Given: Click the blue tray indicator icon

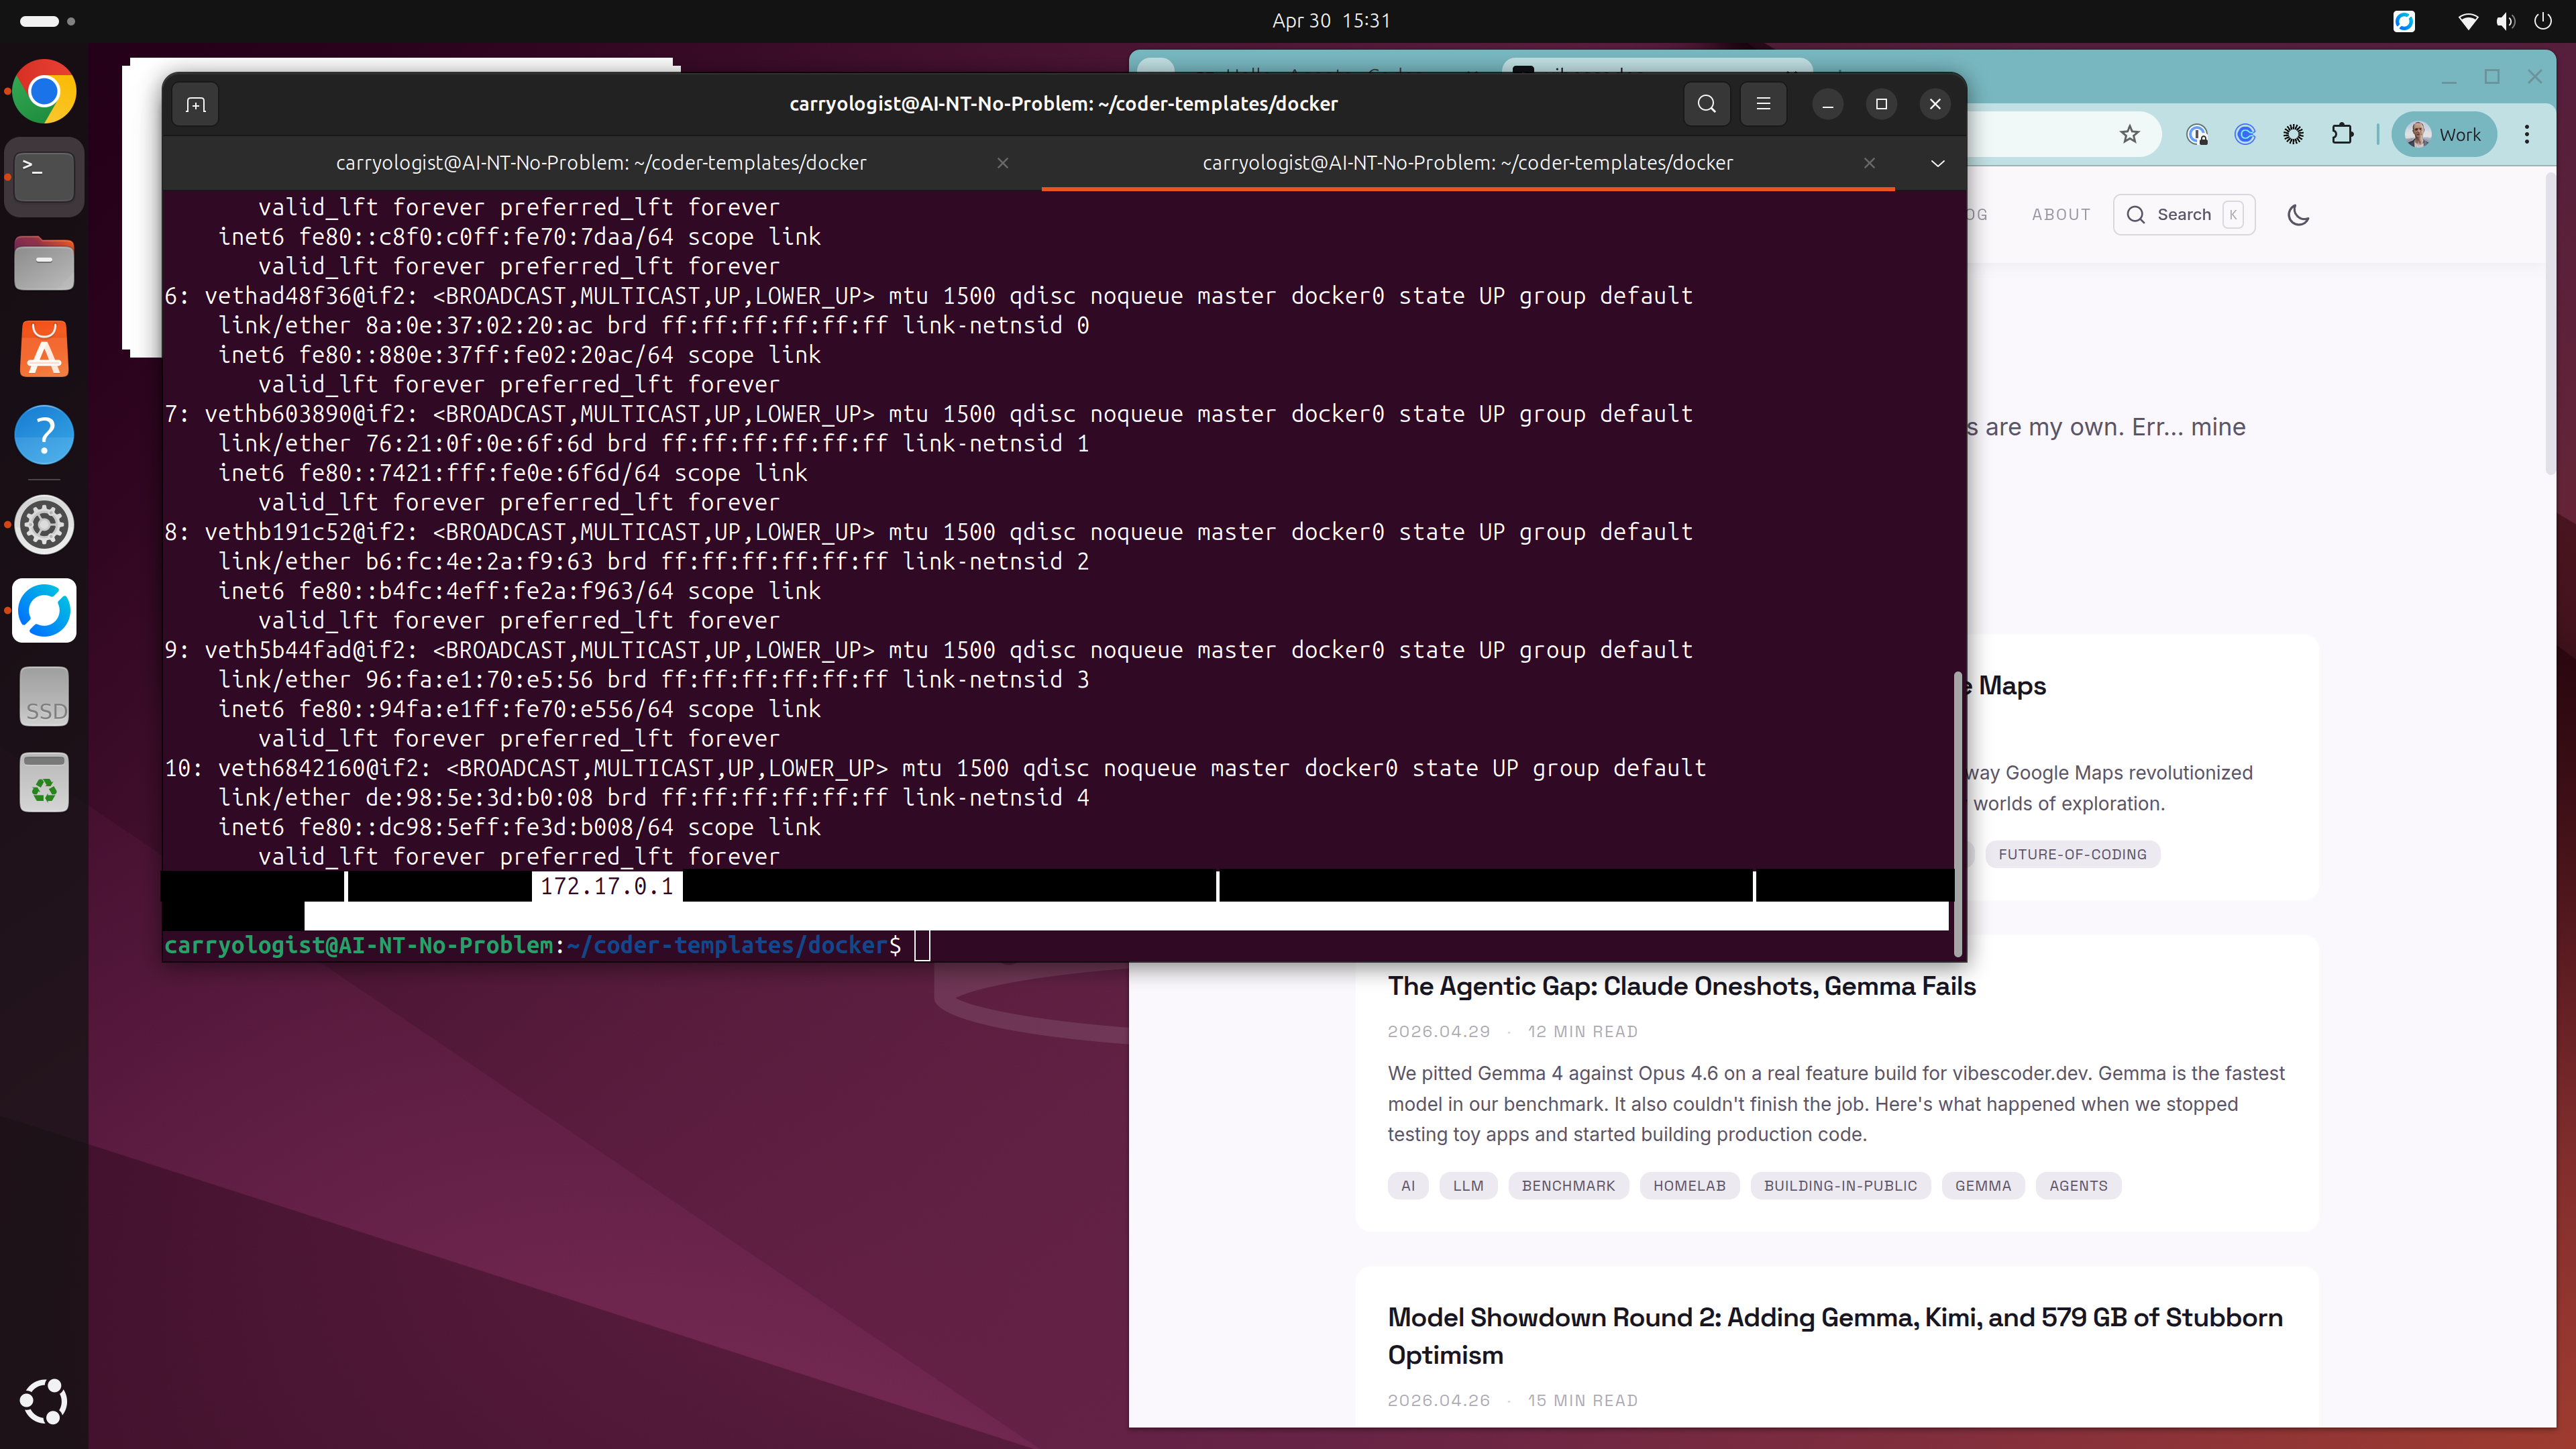Looking at the screenshot, I should click(x=2404, y=21).
